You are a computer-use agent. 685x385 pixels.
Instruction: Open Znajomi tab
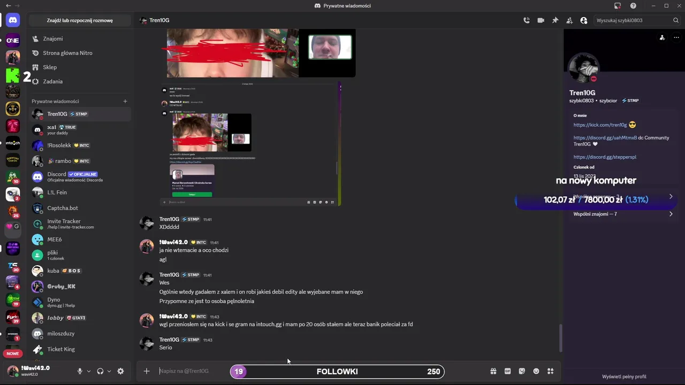click(80, 38)
